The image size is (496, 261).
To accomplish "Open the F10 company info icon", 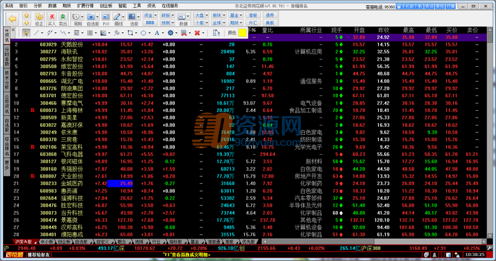I will [x=106, y=17].
